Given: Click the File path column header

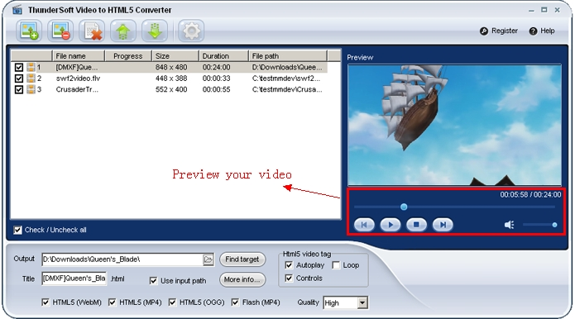Looking at the screenshot, I should coord(288,56).
